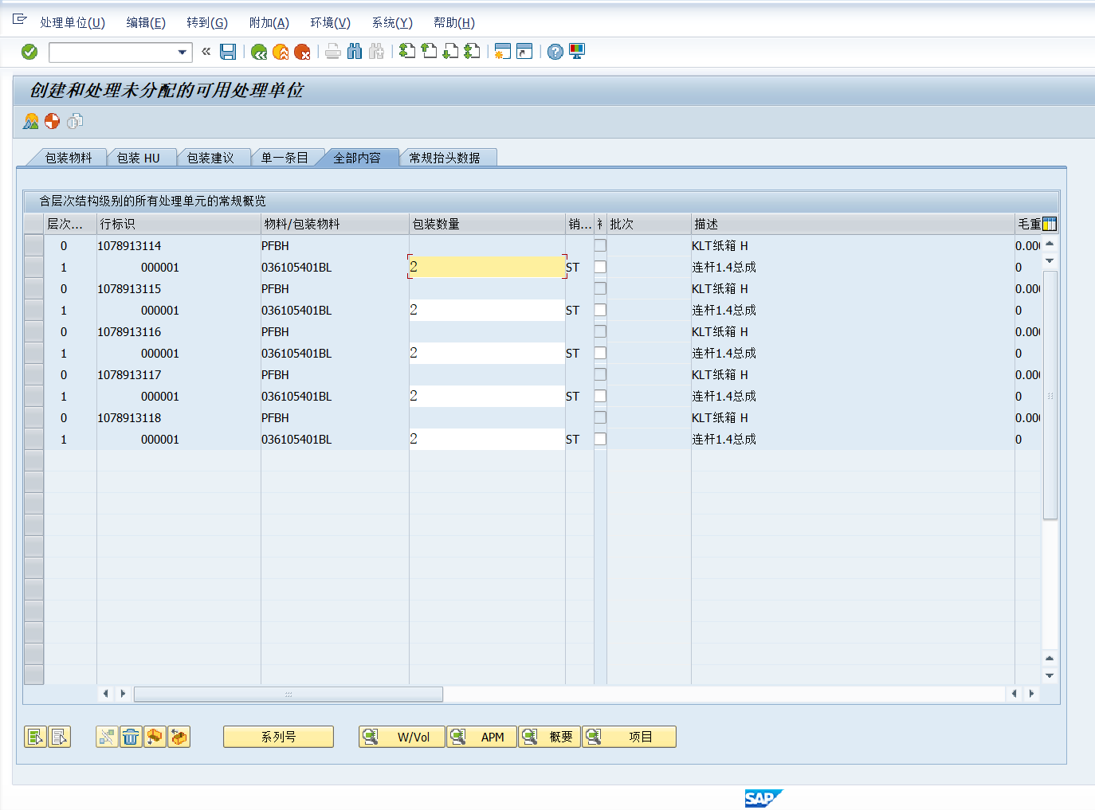Click the W/Vol button
The image size is (1095, 810).
coord(402,737)
